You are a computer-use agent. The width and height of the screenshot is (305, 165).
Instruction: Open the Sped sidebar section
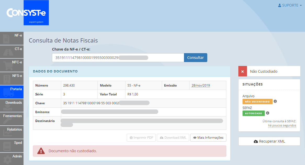(x=12, y=146)
